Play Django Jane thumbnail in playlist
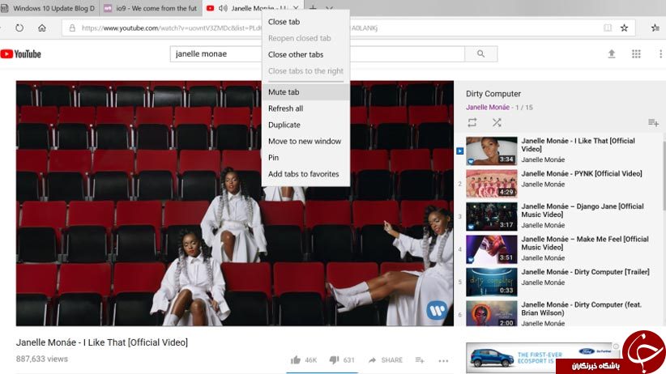The width and height of the screenshot is (666, 374). pos(492,216)
